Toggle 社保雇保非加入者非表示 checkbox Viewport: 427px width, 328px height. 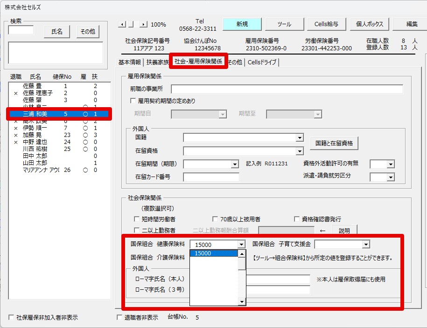pos(11,317)
